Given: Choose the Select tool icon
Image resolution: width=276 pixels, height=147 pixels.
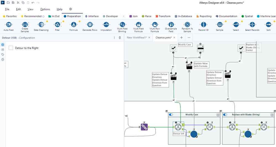Looking at the screenshot, I should pos(236,24).
